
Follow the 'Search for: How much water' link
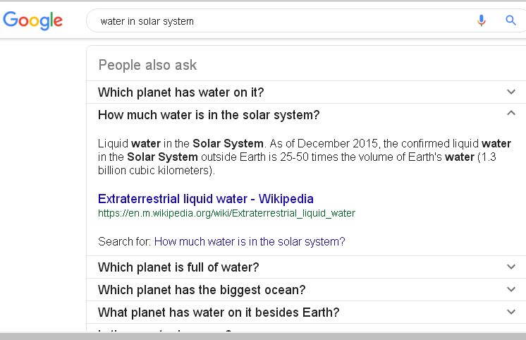pos(250,242)
